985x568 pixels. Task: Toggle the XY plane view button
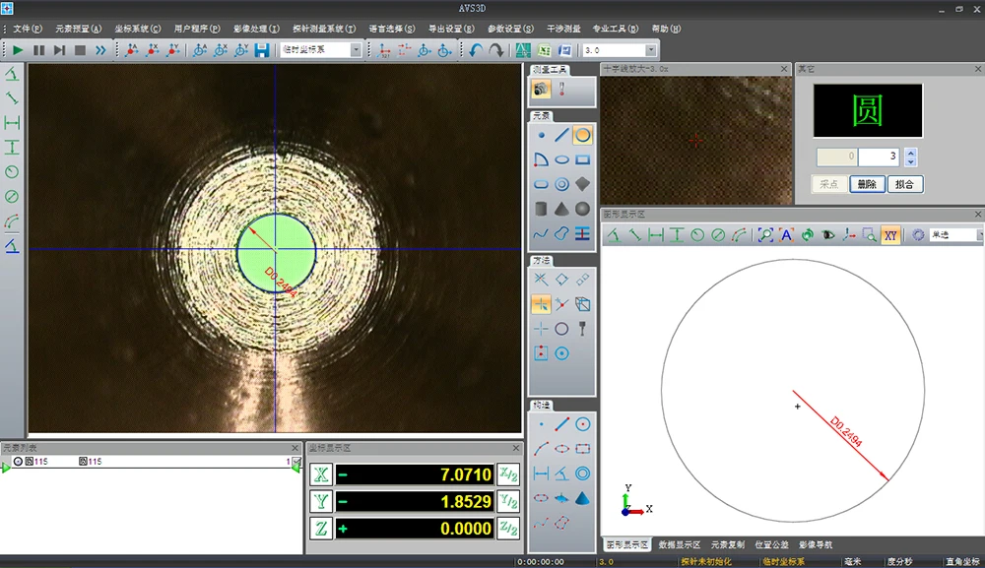(890, 235)
